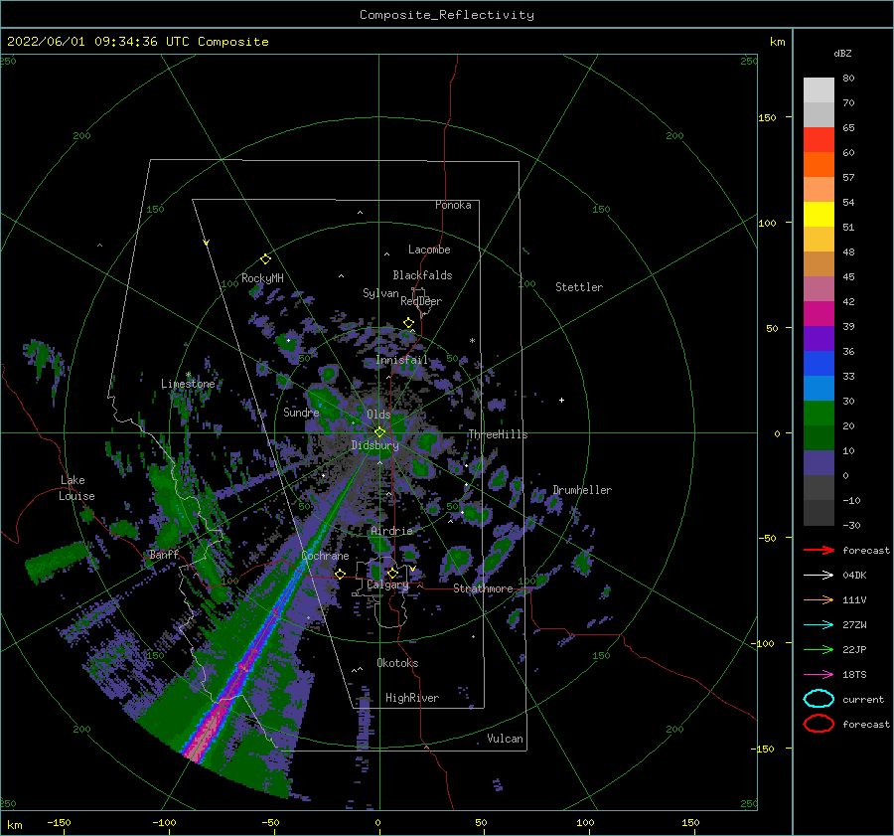Click the Lake Louise label
The width and height of the screenshot is (894, 836).
pyautogui.click(x=76, y=488)
